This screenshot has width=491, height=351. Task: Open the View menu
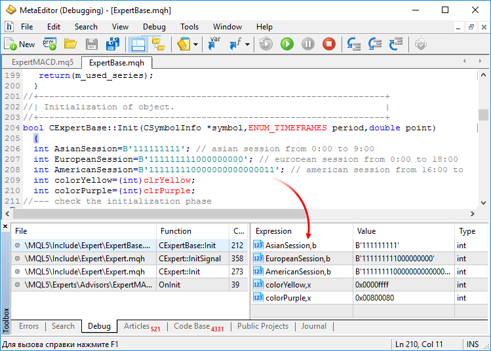(x=120, y=27)
